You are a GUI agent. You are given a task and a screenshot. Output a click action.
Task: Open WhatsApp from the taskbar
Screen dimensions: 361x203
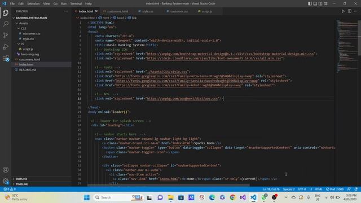pyautogui.click(x=264, y=197)
